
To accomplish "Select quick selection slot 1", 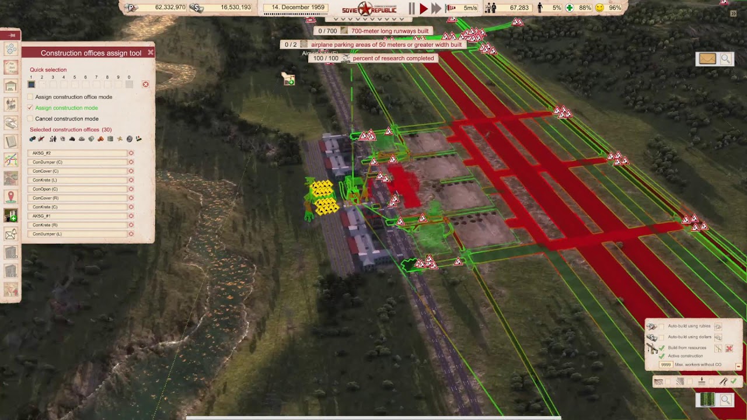I will click(x=32, y=85).
